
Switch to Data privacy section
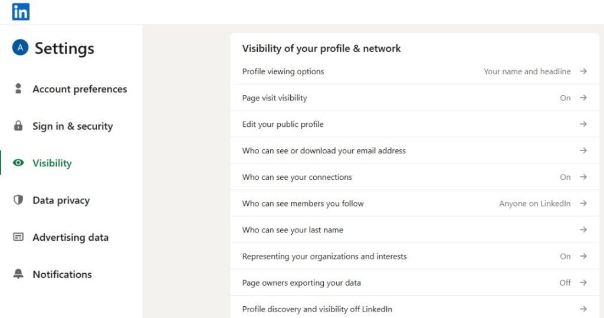coord(61,200)
